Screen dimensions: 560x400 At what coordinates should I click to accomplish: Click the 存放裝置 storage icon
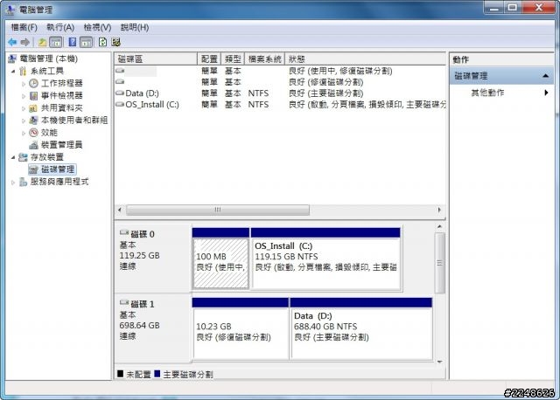coord(23,157)
